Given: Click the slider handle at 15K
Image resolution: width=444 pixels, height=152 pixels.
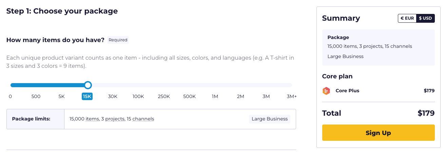Looking at the screenshot, I should coord(88,85).
